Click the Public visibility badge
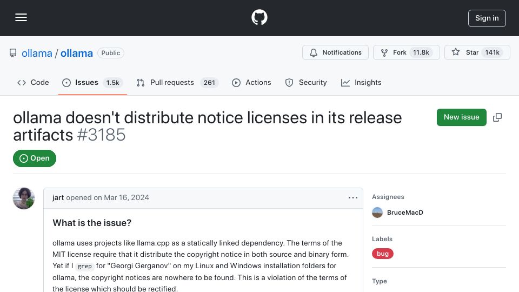 (110, 53)
